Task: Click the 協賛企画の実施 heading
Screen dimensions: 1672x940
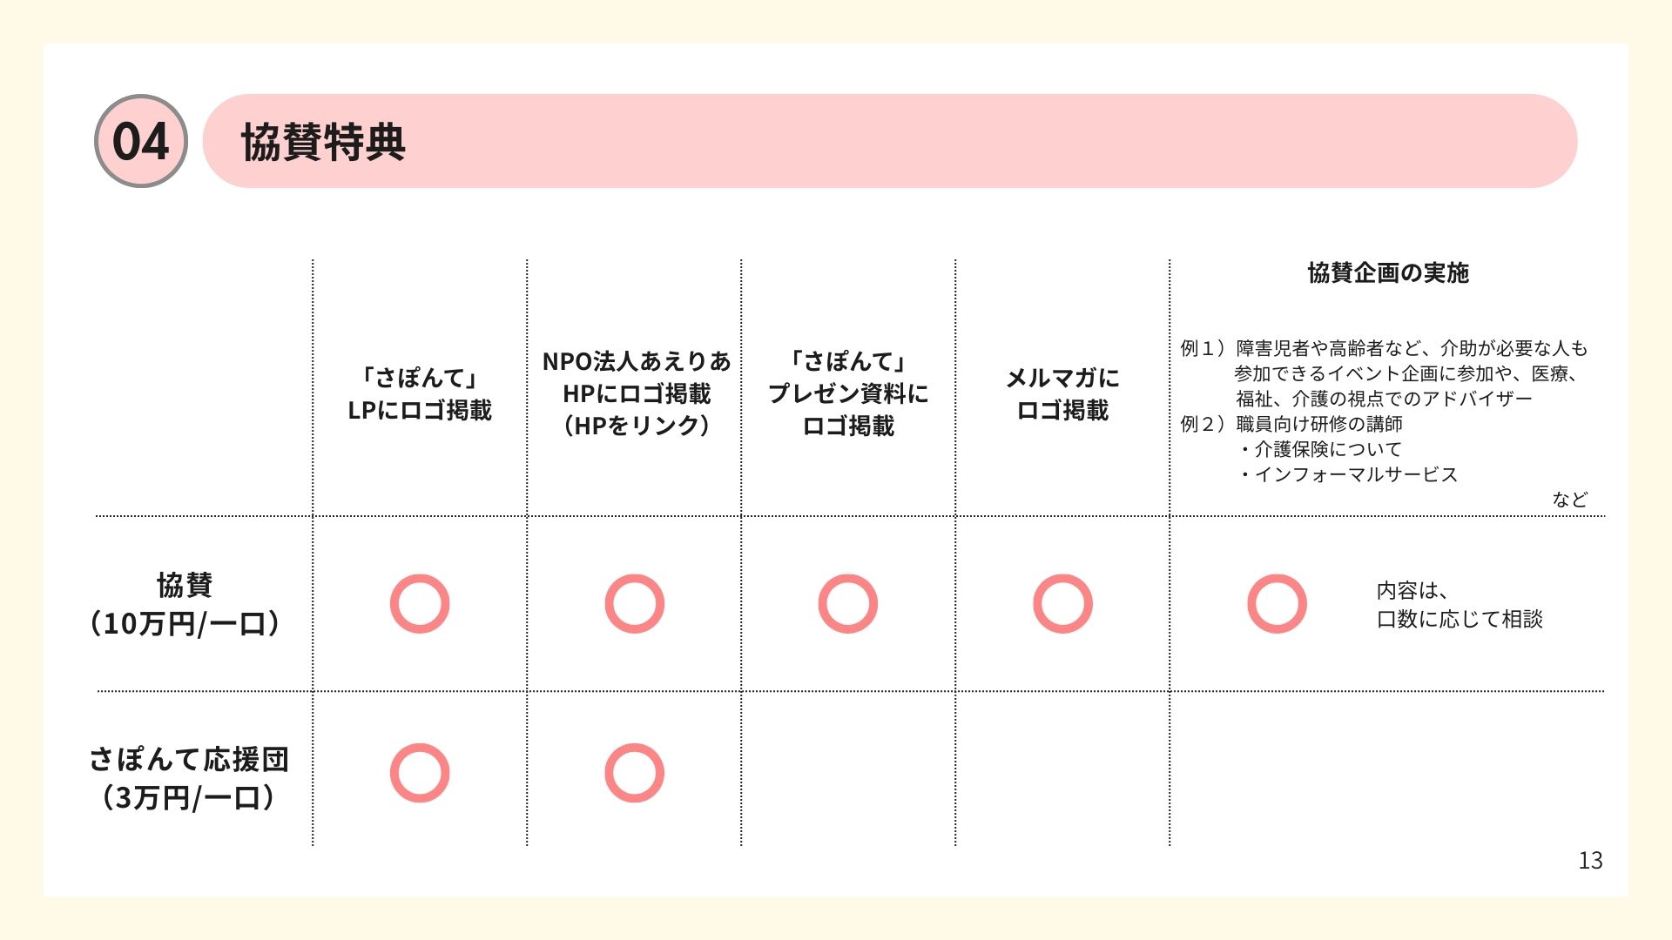Action: [1387, 273]
